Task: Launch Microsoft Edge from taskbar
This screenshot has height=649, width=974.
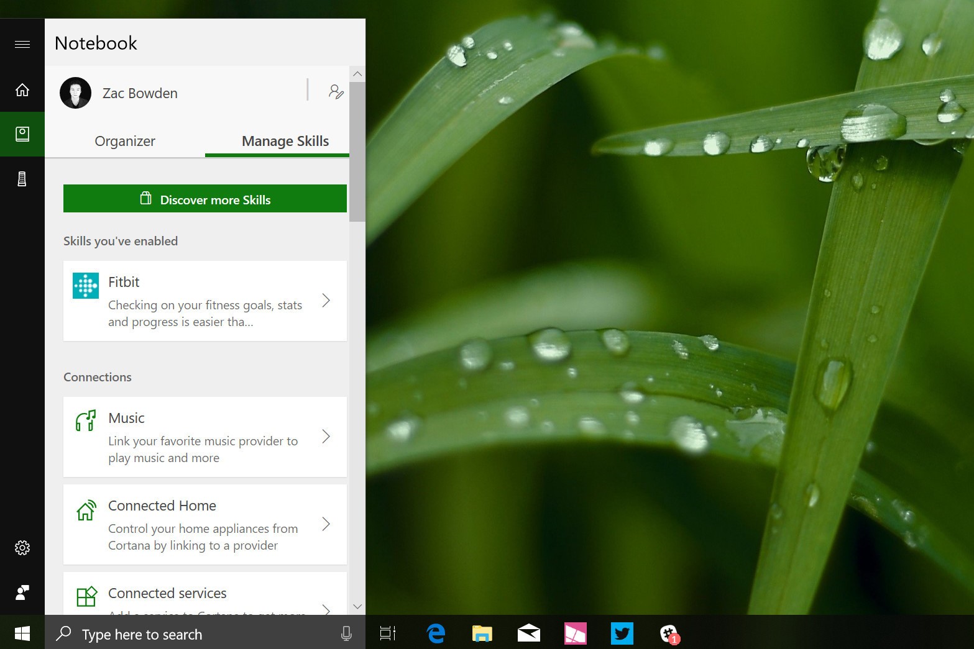Action: coord(436,633)
